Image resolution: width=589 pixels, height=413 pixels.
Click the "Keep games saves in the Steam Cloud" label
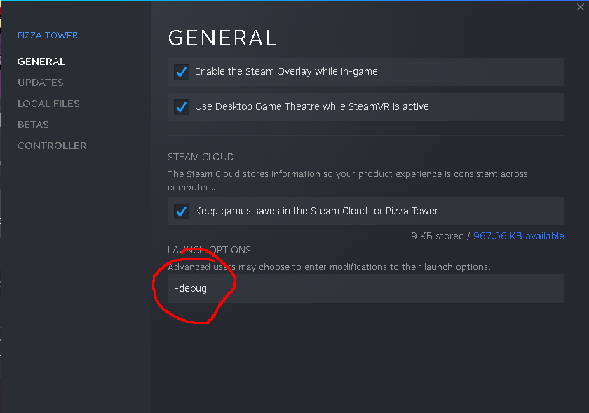click(x=316, y=211)
